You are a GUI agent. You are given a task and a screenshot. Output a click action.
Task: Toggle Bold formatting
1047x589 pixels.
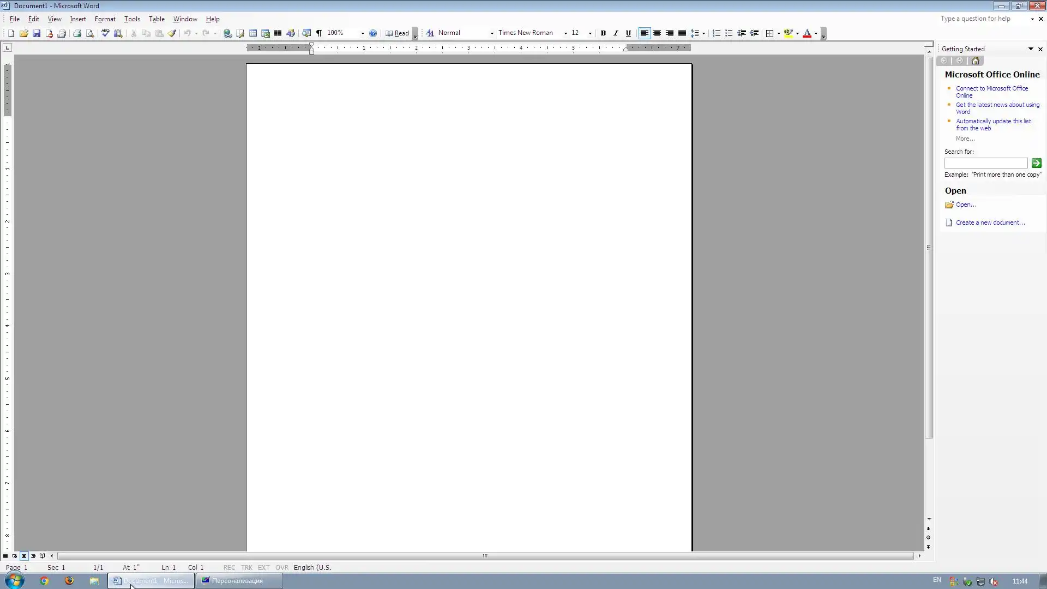(603, 33)
